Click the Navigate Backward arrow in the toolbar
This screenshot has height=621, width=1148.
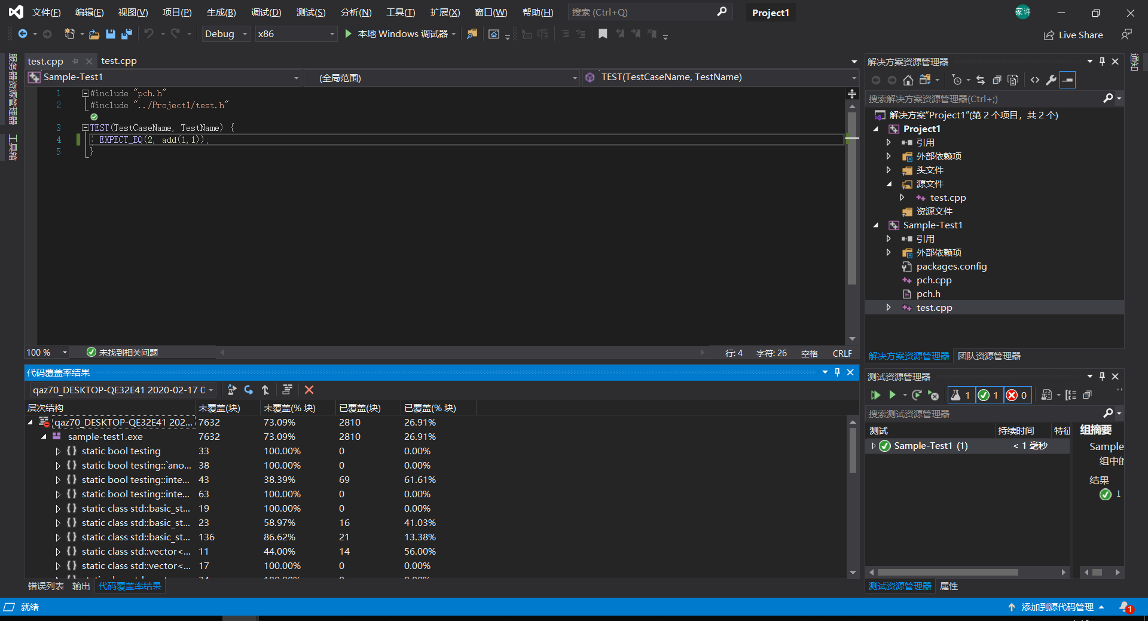tap(23, 34)
